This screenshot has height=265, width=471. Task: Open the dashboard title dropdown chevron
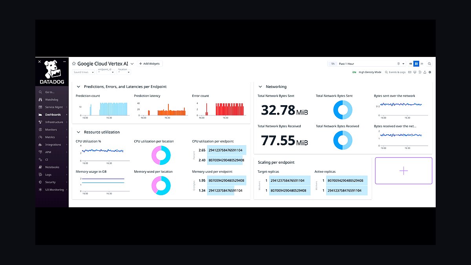click(132, 64)
